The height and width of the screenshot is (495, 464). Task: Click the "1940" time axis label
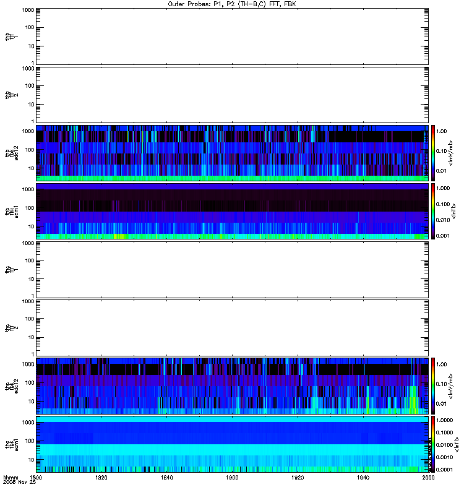(363, 478)
